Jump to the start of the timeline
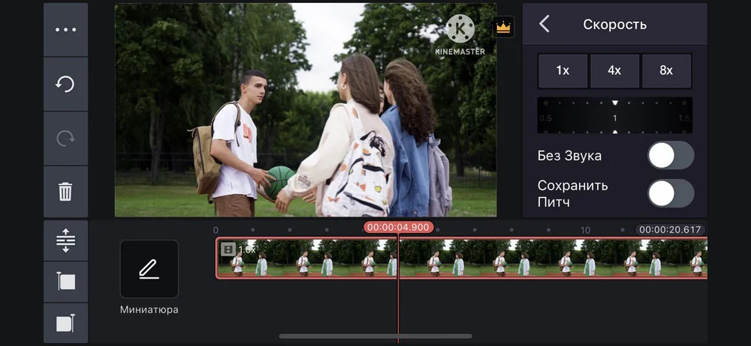Screen dimensions: 751x346 pos(65,282)
